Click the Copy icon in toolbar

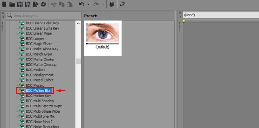(x=62, y=4)
